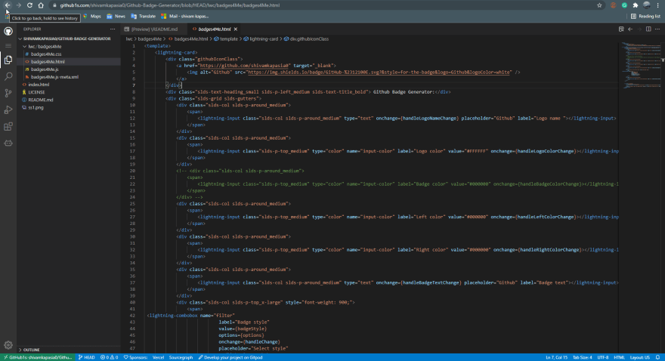Click the open preview icon in editor toolbar
665x361 pixels.
click(x=621, y=29)
